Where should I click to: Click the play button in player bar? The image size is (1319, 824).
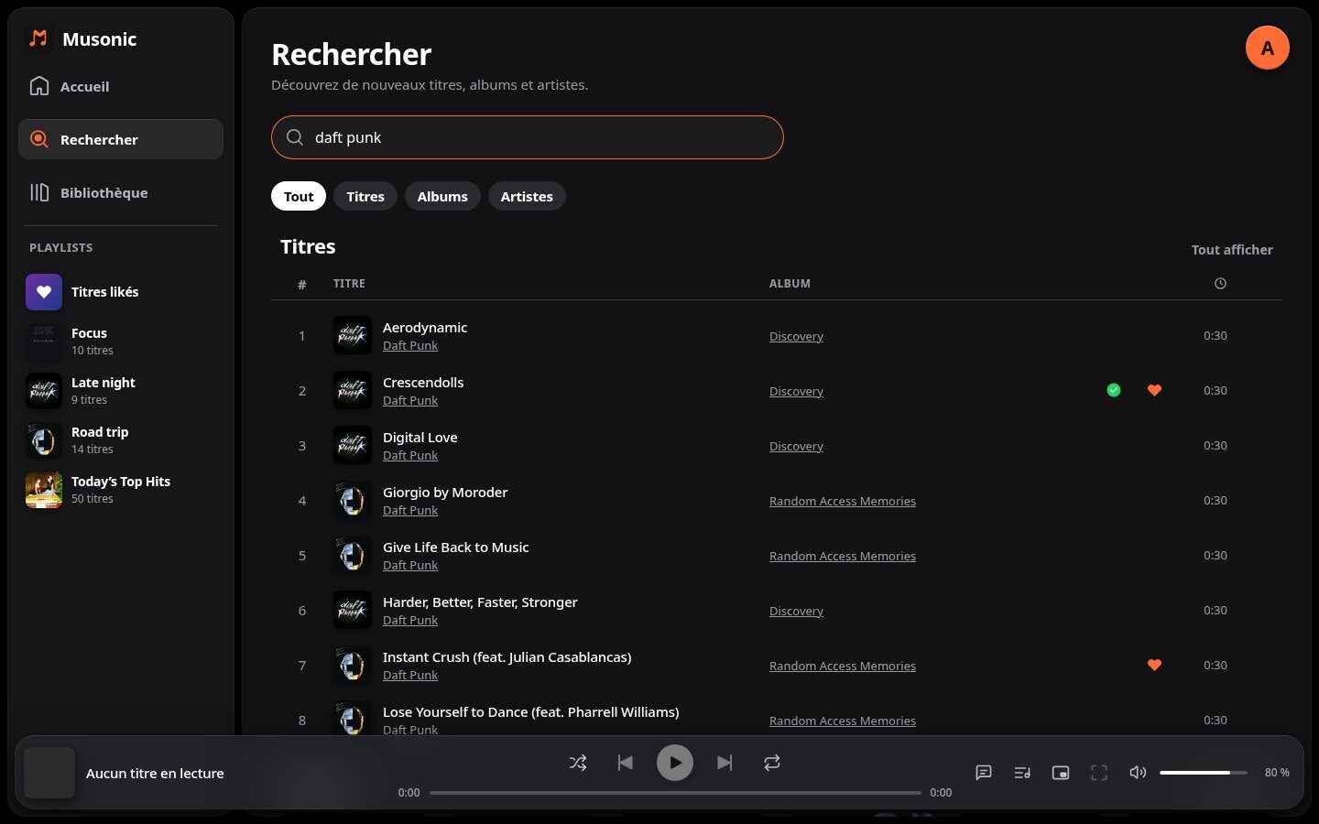(x=675, y=763)
